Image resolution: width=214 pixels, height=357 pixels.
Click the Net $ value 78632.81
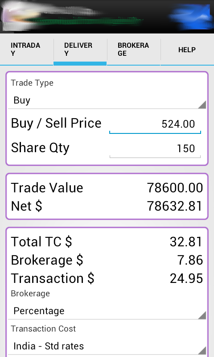[175, 206]
